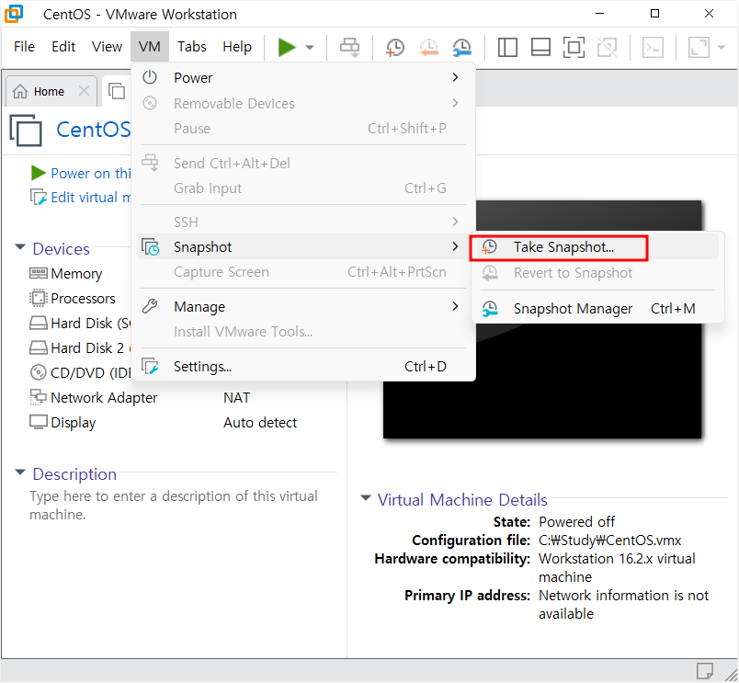Enter full screen mode via toolbar icon
Viewport: 739px width, 683px height.
[x=574, y=47]
